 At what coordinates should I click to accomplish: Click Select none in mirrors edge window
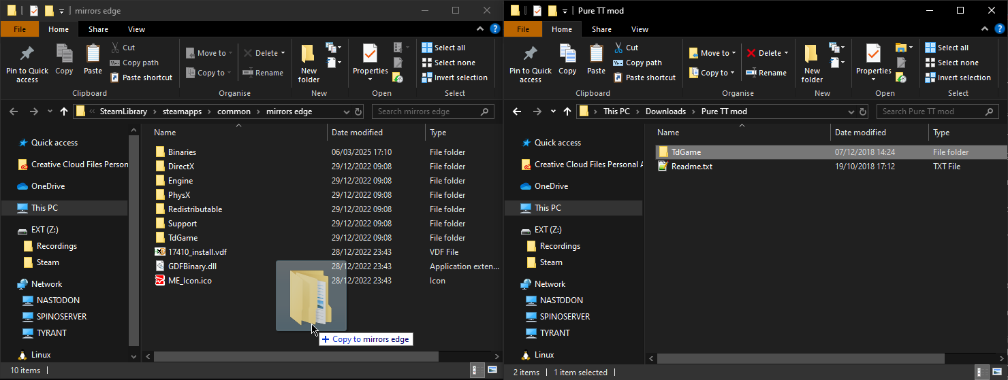[448, 63]
